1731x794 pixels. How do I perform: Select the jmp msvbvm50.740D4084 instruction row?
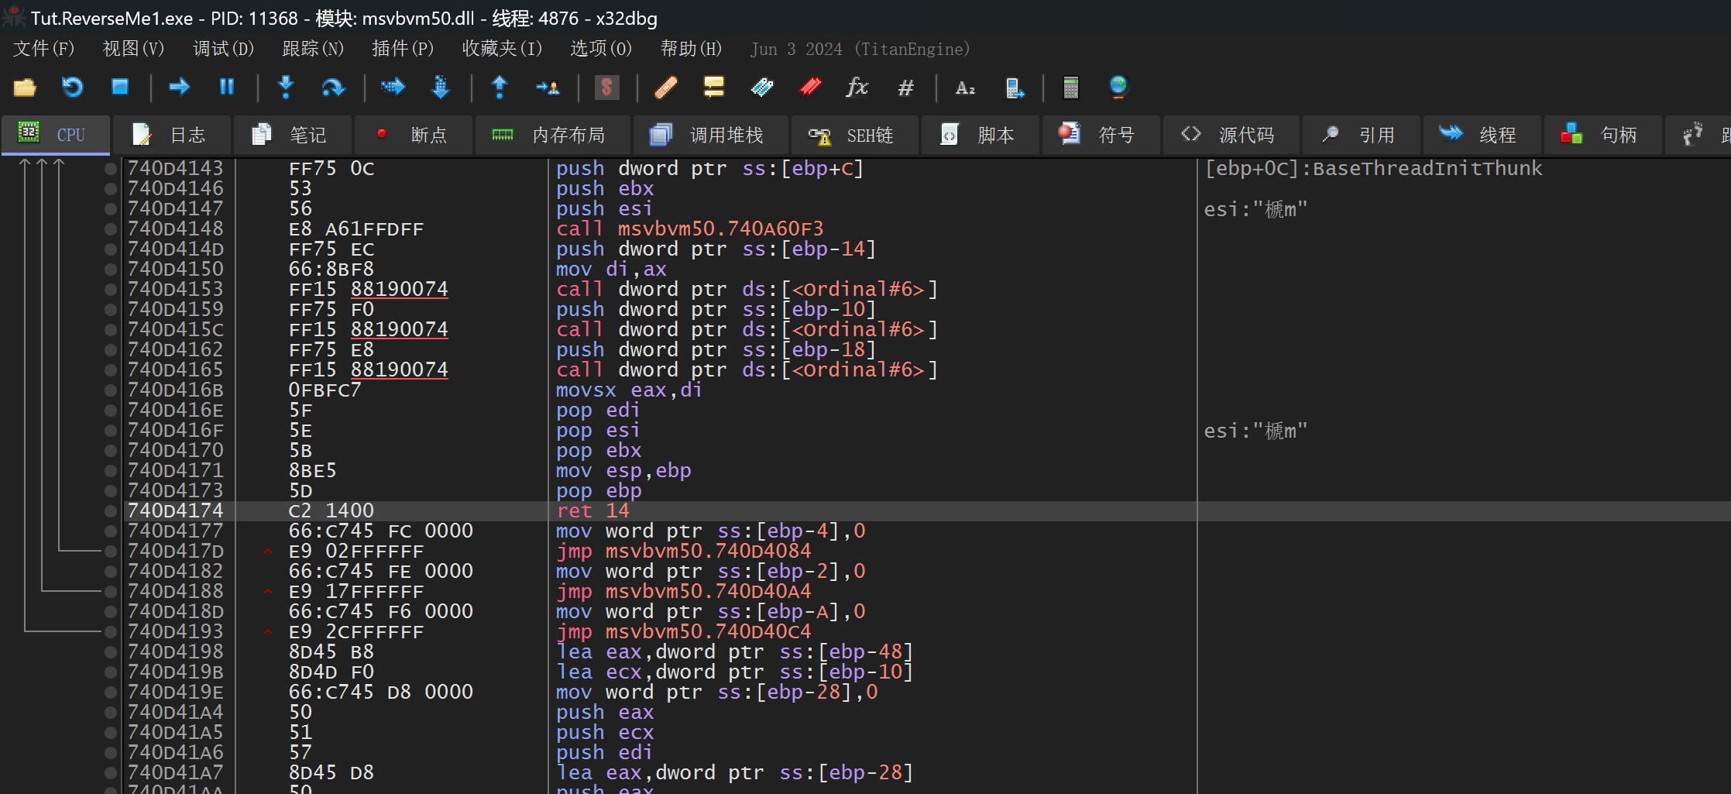[683, 552]
